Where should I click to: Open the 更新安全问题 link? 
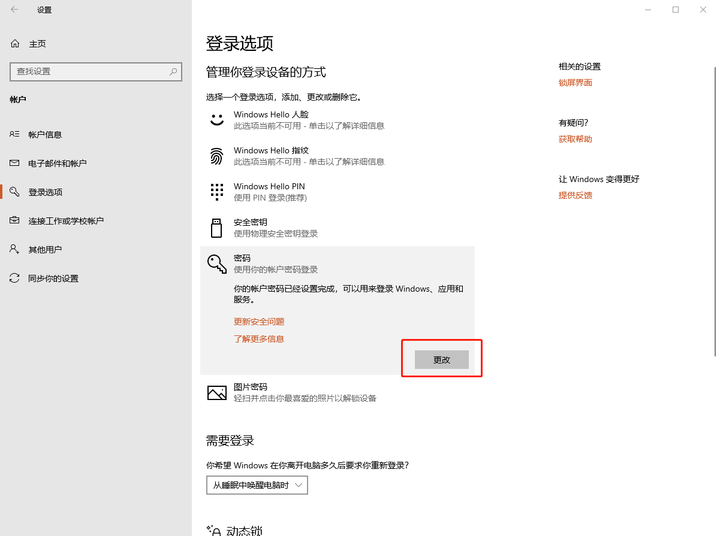(259, 322)
